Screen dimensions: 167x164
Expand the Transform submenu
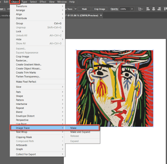click(37, 6)
